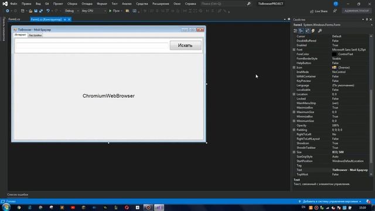
Task: Open the Properties object selector dropdown
Action: pos(371,25)
